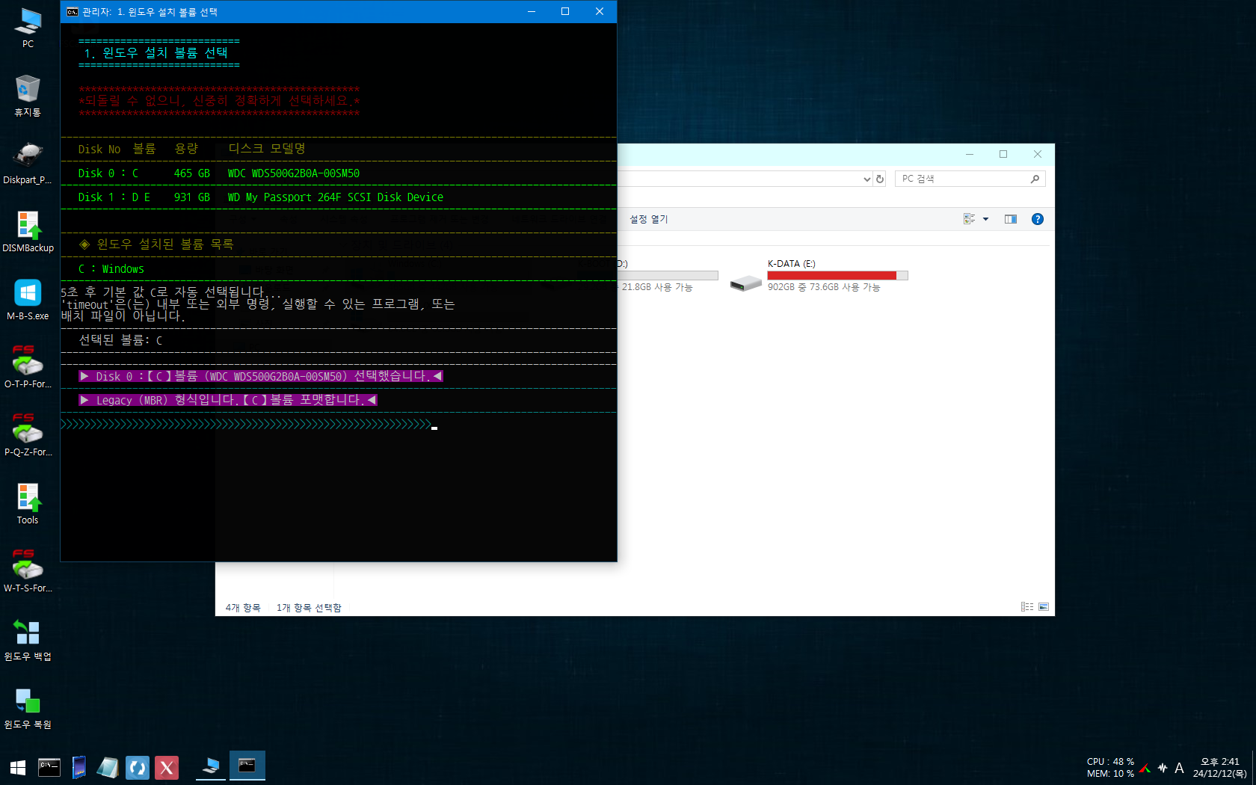Click the 21.8GB 사용 가능 drive text

pyautogui.click(x=656, y=287)
